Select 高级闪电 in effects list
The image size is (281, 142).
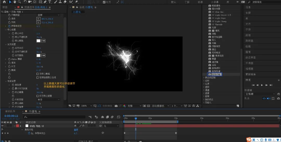[x=216, y=74]
